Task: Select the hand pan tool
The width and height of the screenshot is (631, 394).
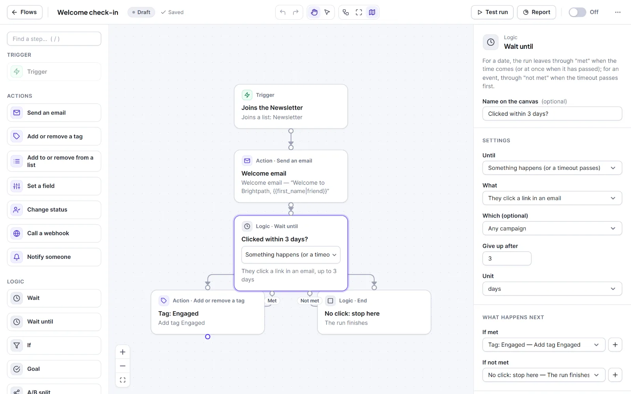Action: coord(314,12)
